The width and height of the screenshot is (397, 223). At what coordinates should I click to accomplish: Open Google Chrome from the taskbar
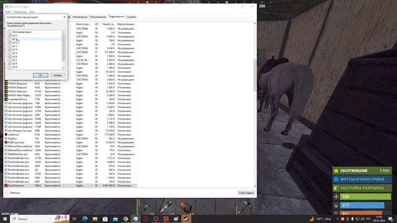coord(125,219)
